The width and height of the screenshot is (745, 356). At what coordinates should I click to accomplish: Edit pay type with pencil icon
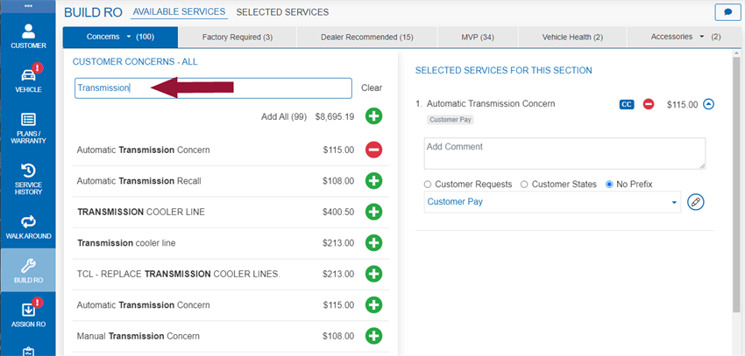point(696,202)
